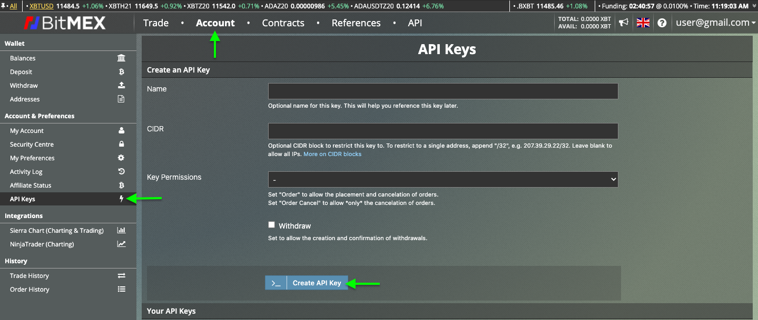
Task: Go to the Withdraw page
Action: [24, 86]
